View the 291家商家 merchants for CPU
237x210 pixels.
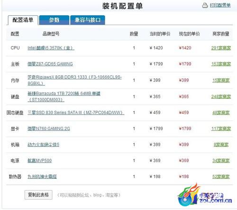pyautogui.click(x=221, y=48)
